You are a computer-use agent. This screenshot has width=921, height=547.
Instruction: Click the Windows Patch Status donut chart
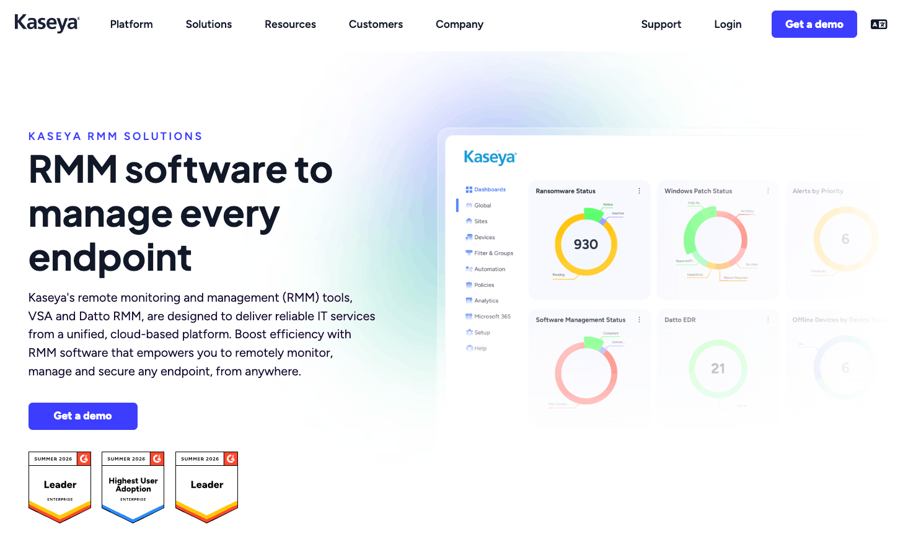(716, 238)
